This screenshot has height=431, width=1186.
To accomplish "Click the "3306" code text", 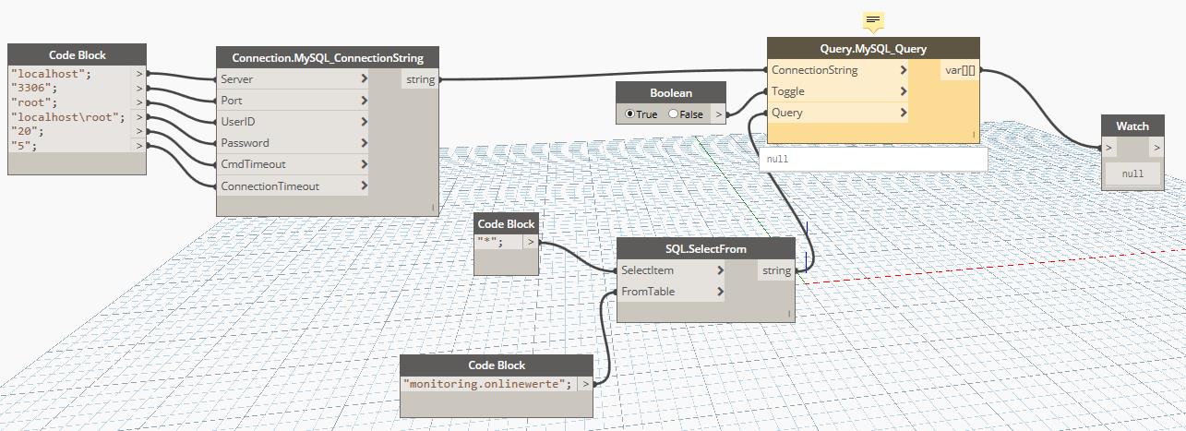I will coord(35,88).
